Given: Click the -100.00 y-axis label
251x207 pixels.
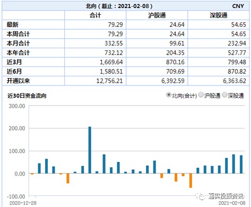Looking at the screenshot, I should pyautogui.click(x=16, y=196).
